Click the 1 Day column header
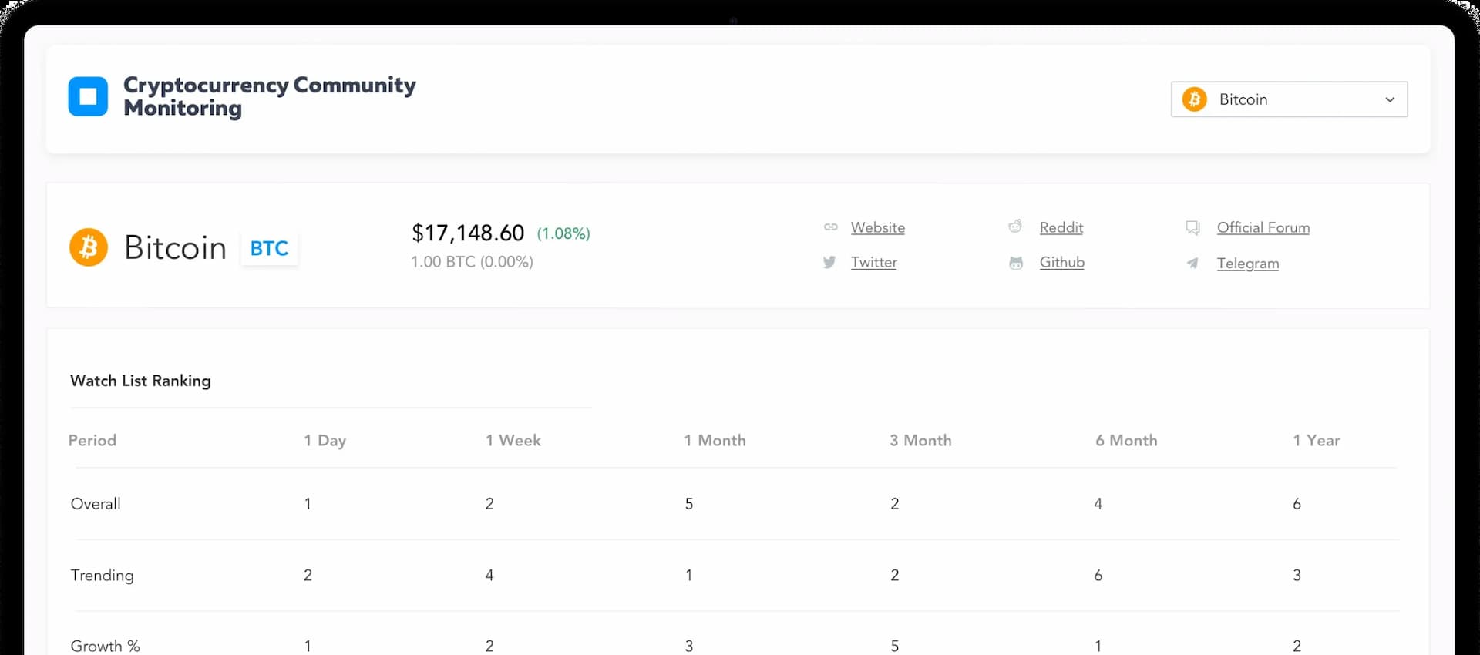 coord(325,441)
